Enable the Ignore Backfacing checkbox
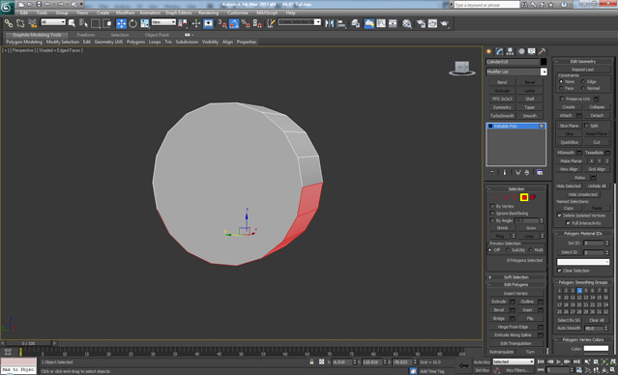 click(492, 214)
